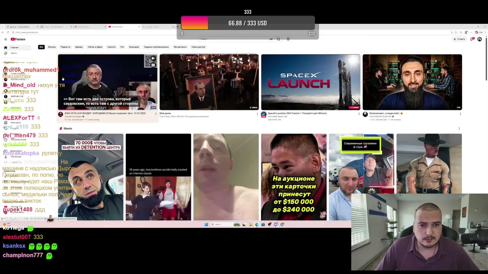Open the YouTube account avatar menu
Viewport: 488px width, 274px height.
tap(480, 39)
